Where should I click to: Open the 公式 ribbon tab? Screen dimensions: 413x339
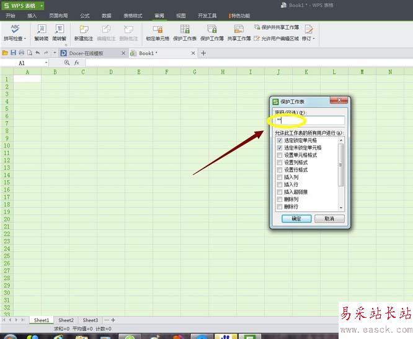pos(85,16)
